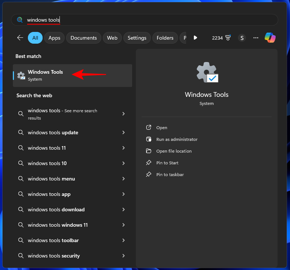
Task: Pin Windows Tools to taskbar
Action: pyautogui.click(x=170, y=175)
